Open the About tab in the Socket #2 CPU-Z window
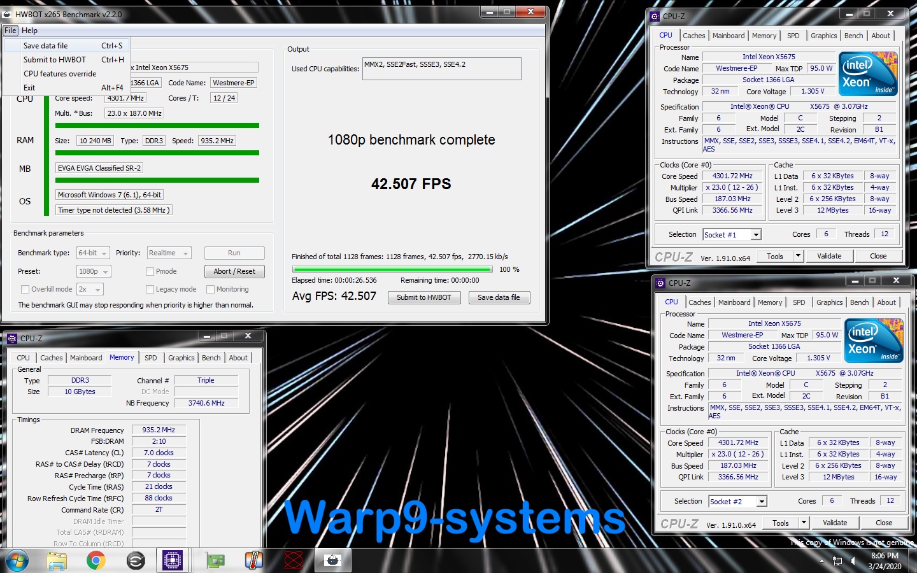Image resolution: width=917 pixels, height=573 pixels. [x=886, y=302]
